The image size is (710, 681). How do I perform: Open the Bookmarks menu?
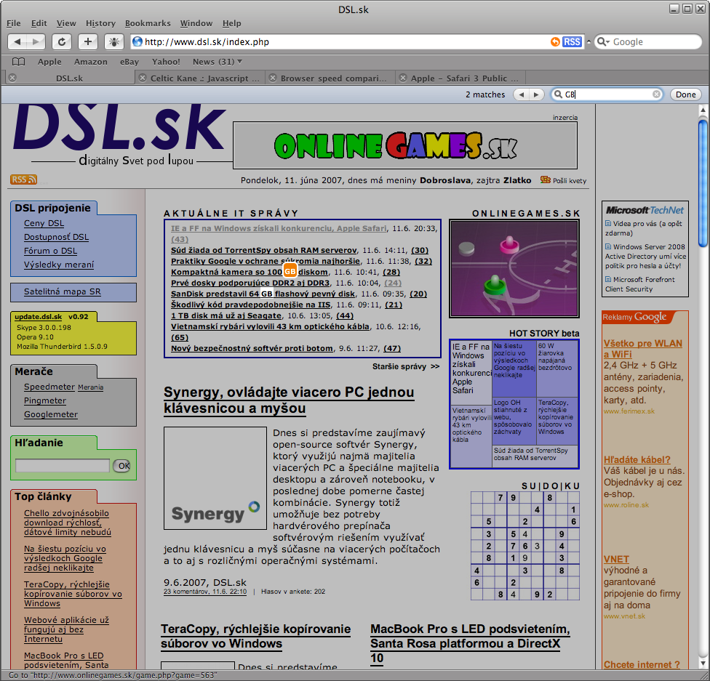(x=148, y=23)
